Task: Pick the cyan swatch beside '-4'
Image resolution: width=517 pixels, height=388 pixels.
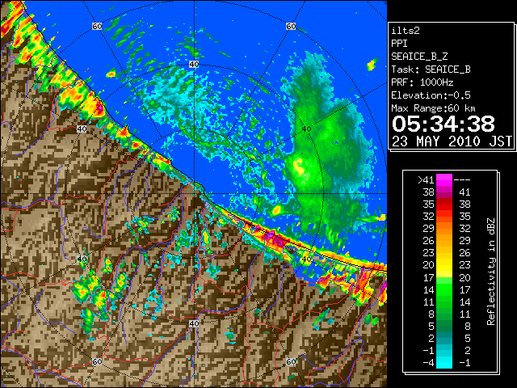Action: (x=444, y=363)
